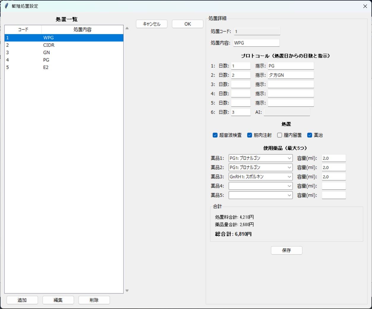Focus protocol 6 日数 field
372x309 pixels.
[241, 112]
